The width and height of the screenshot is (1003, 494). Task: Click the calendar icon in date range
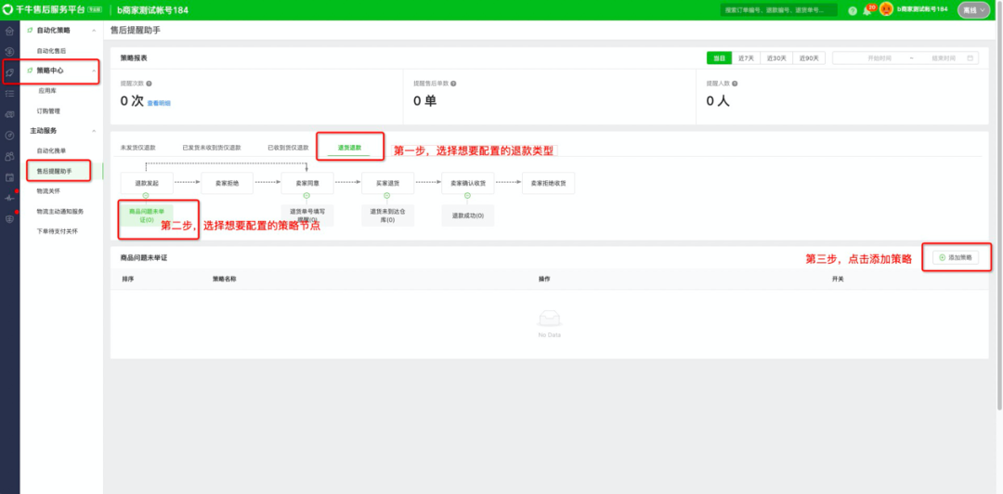point(971,58)
